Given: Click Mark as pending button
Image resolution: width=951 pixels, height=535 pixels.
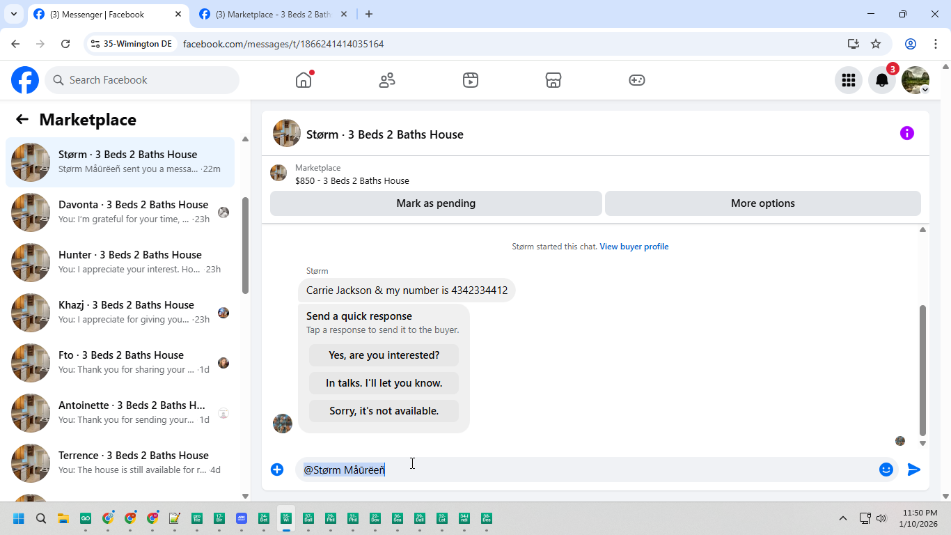Looking at the screenshot, I should point(436,203).
